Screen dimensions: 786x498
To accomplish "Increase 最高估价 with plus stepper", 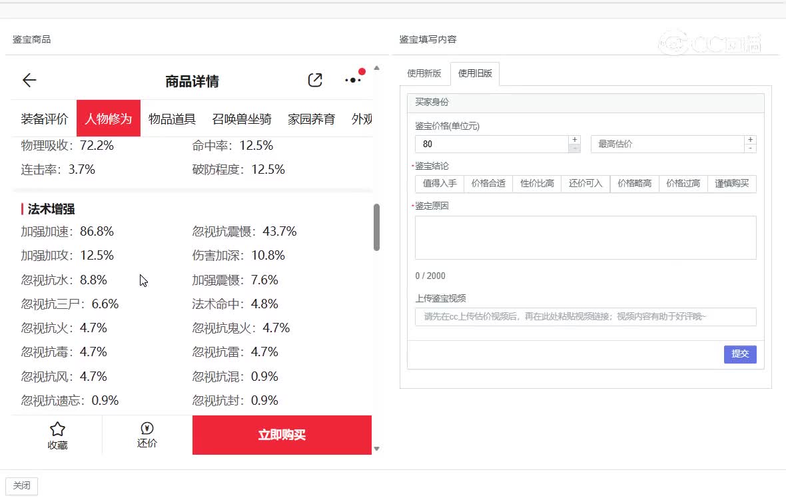I will (751, 140).
